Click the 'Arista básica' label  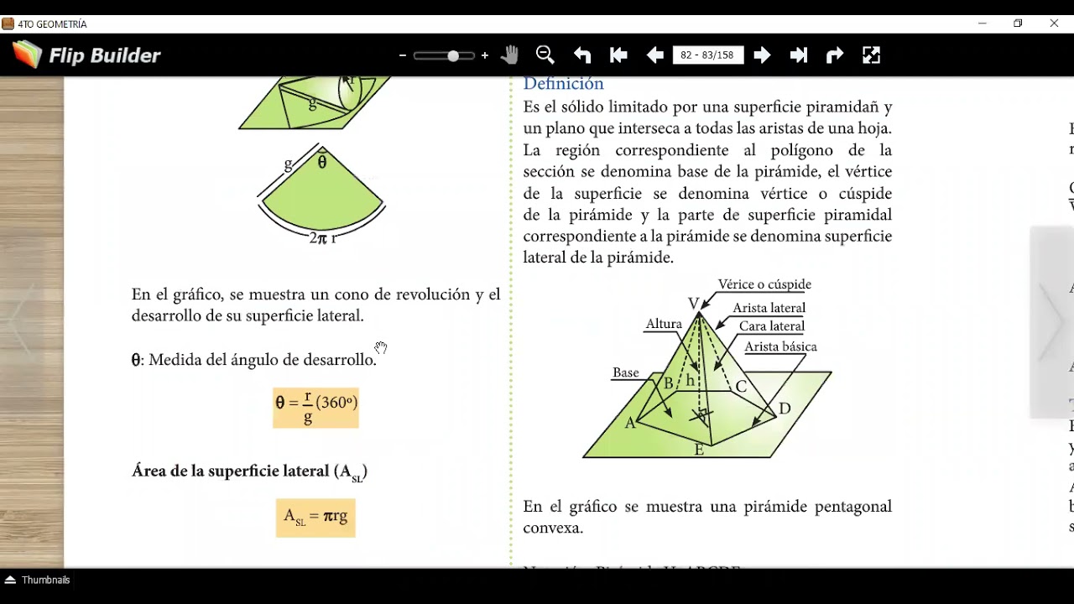780,346
